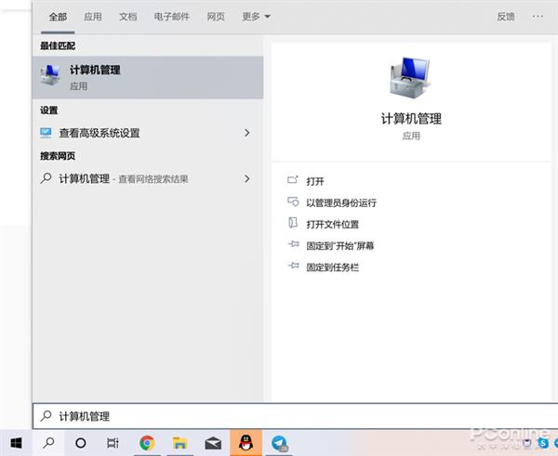Open Telegram from the taskbar
The image size is (558, 456).
point(279,443)
